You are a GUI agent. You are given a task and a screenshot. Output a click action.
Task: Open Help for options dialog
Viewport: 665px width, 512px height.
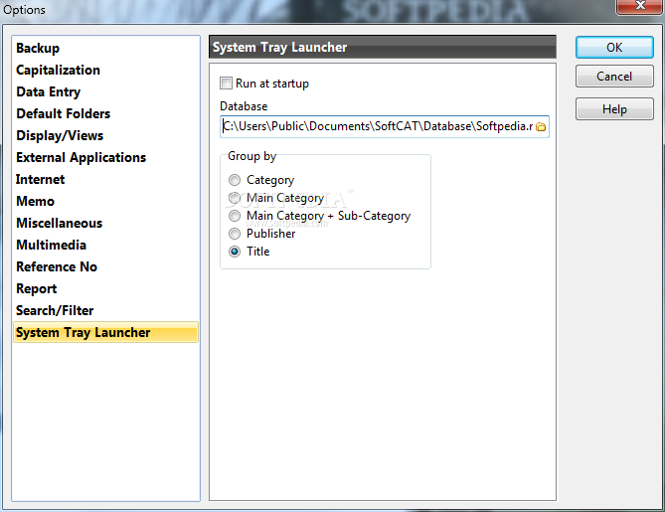pyautogui.click(x=614, y=109)
